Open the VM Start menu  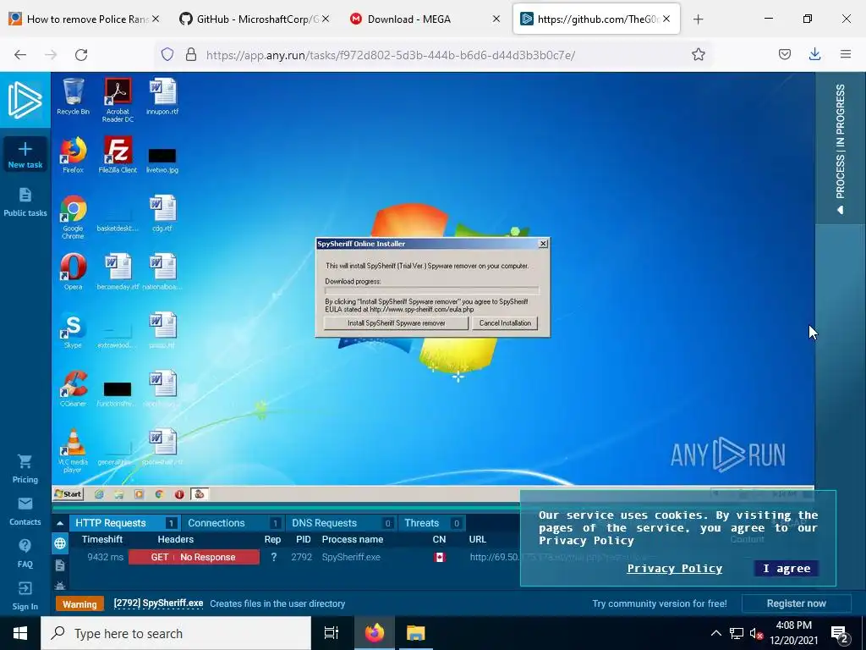click(x=68, y=494)
